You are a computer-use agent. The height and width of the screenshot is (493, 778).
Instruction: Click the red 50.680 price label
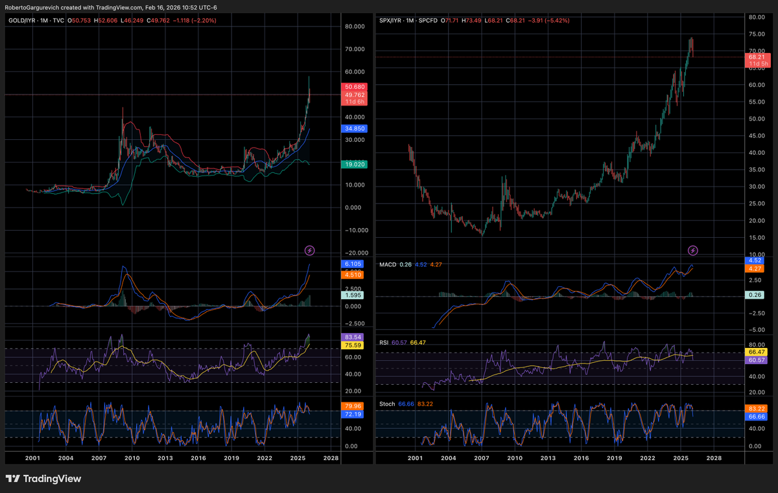click(353, 87)
